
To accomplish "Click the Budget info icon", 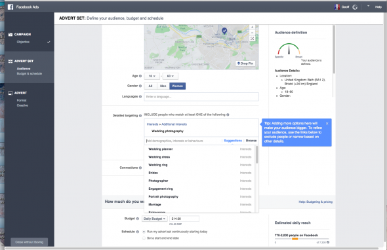I will [138, 219].
